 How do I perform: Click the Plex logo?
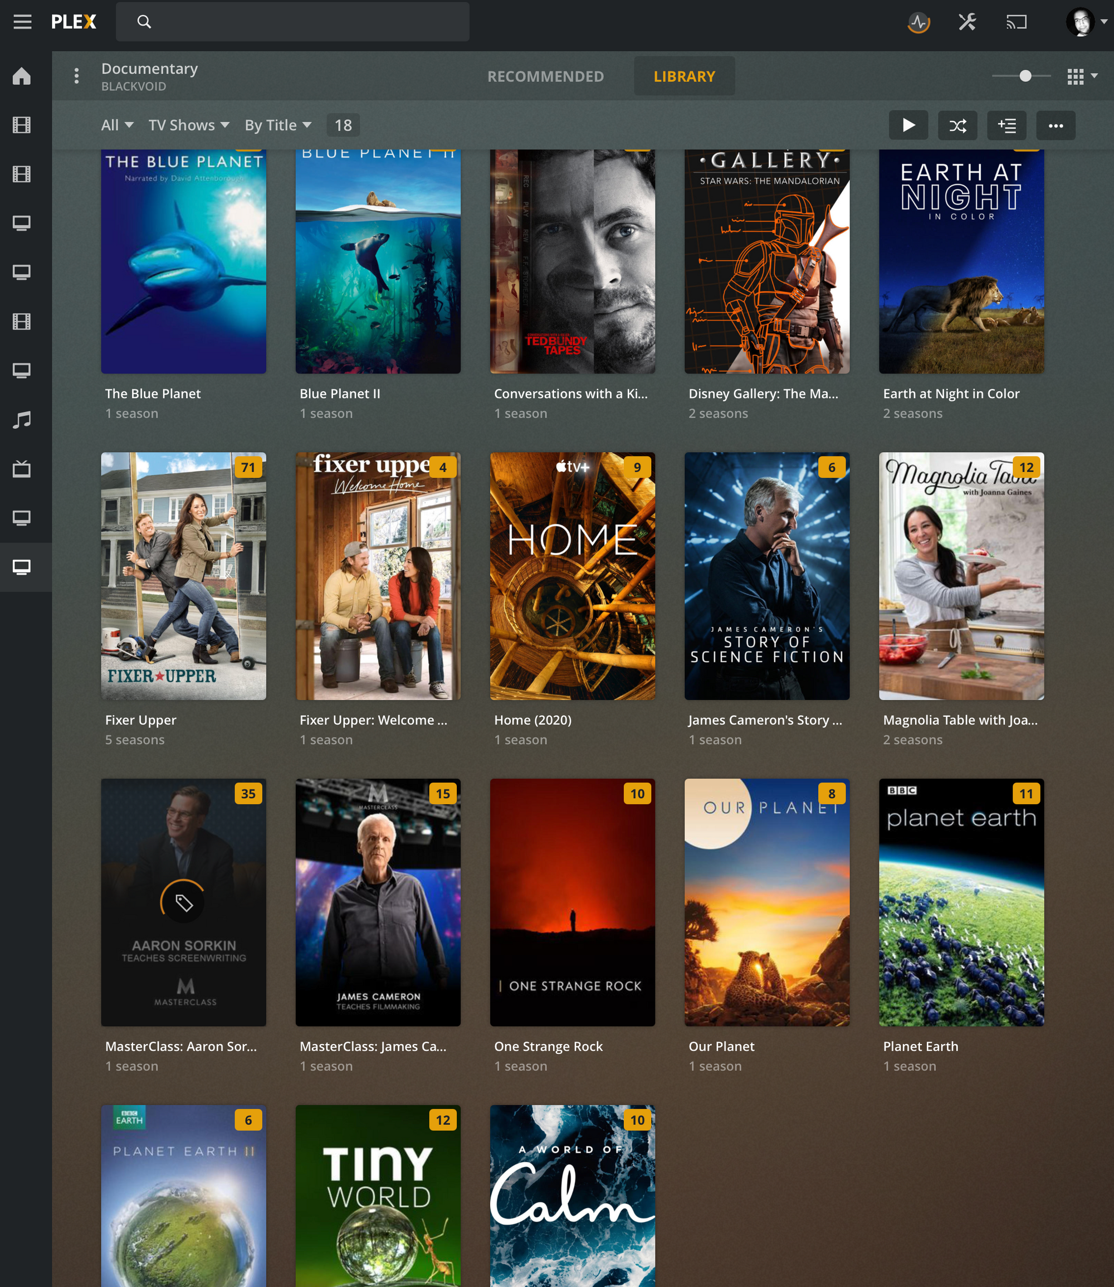click(74, 22)
